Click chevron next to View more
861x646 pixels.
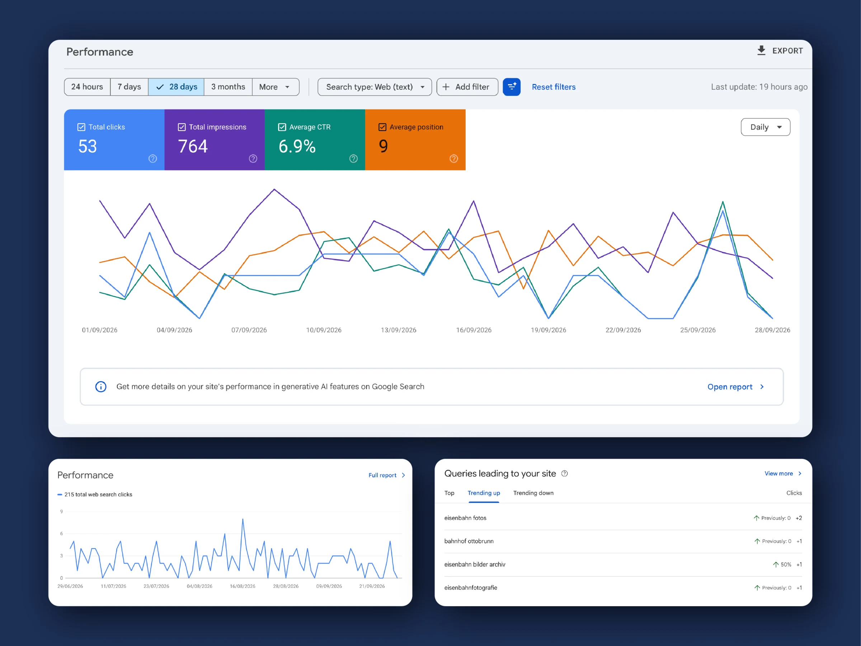tap(800, 473)
